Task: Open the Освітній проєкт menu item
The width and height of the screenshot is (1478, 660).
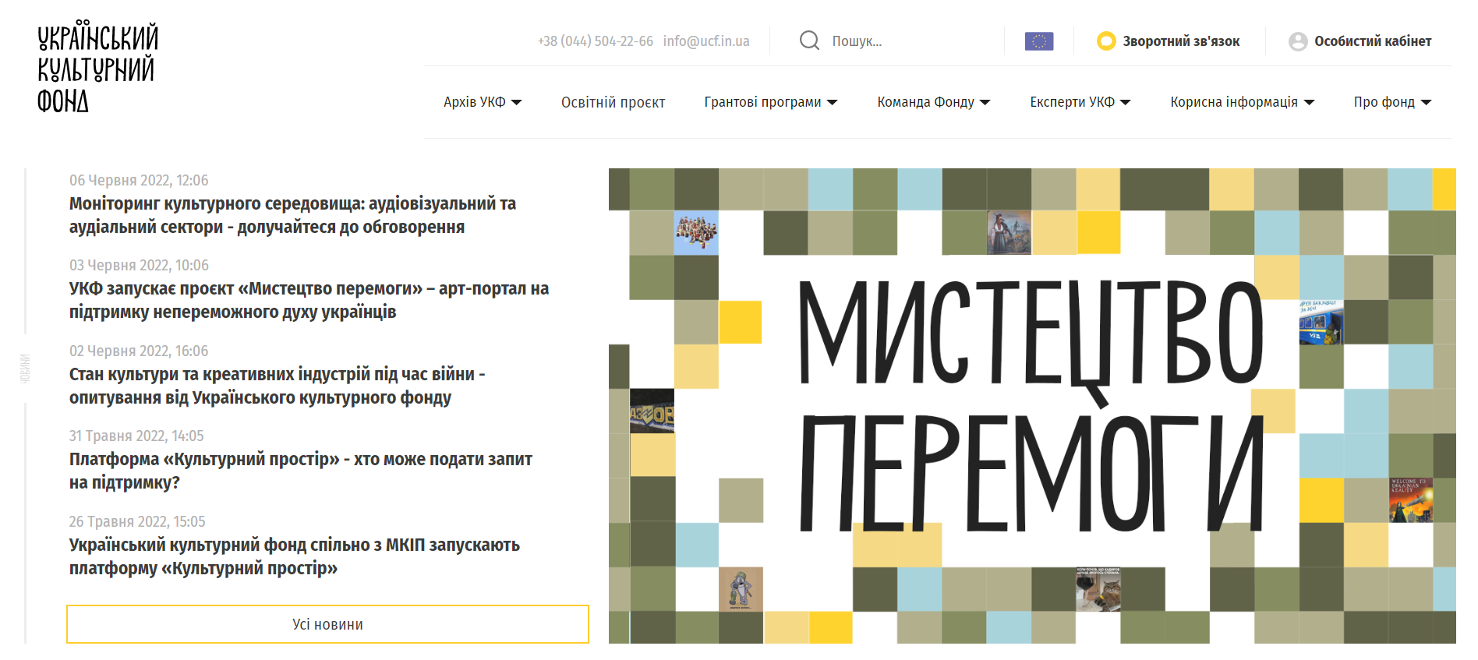Action: tap(613, 102)
